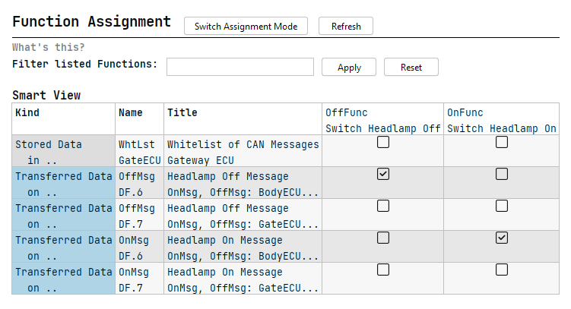
Task: Check OnFunc box for WhtLst GateECU row
Action: 502,142
